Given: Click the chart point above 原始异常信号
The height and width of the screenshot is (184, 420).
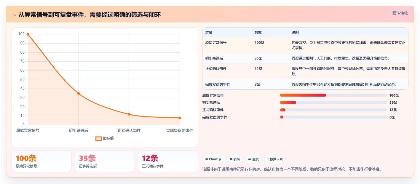Looking at the screenshot, I should tap(28, 34).
